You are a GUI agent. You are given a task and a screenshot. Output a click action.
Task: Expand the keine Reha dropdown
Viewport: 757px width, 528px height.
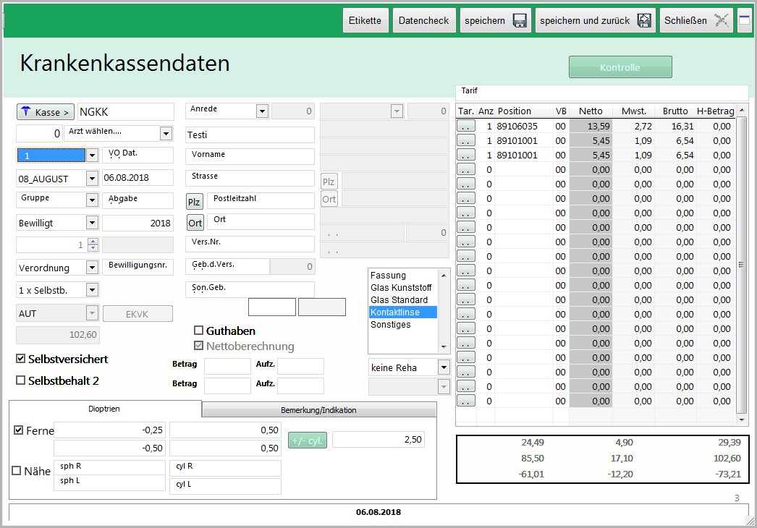[x=443, y=367]
